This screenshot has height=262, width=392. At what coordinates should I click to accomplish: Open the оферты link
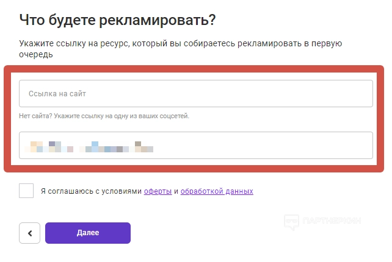click(158, 191)
